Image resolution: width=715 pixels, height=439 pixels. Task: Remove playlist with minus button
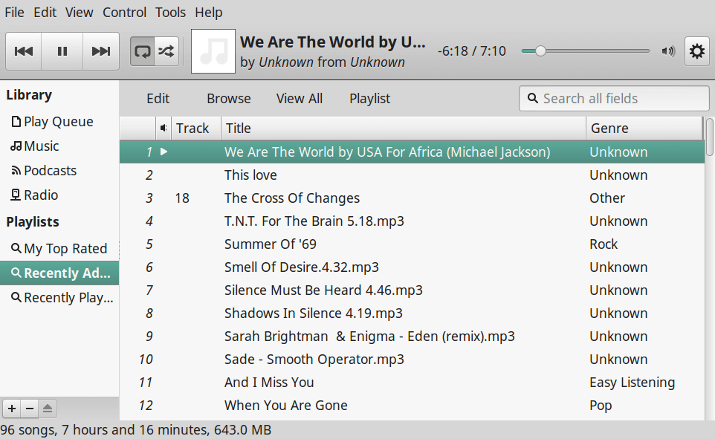30,408
